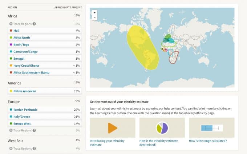Image resolution: width=247 pixels, height=154 pixels.
Task: Open the range bar chart thumbnail
Action: [212, 128]
